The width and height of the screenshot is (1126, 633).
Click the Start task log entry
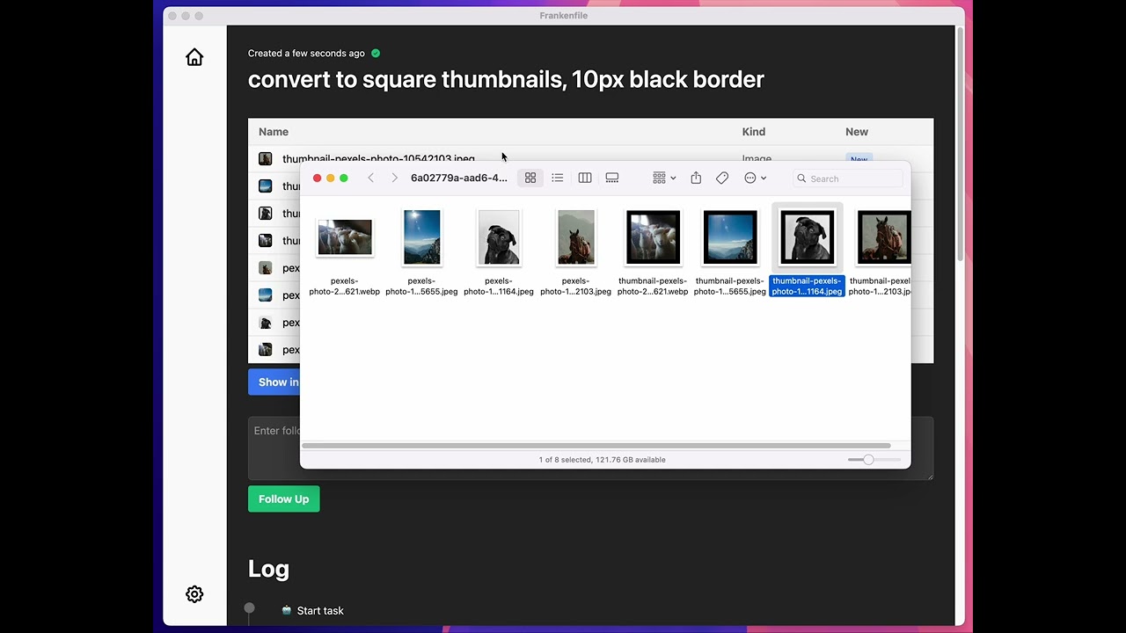pos(320,610)
